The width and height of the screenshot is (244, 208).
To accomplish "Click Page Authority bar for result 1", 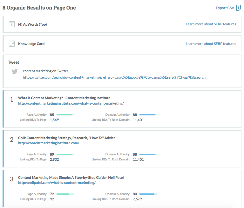I will pos(65,115).
